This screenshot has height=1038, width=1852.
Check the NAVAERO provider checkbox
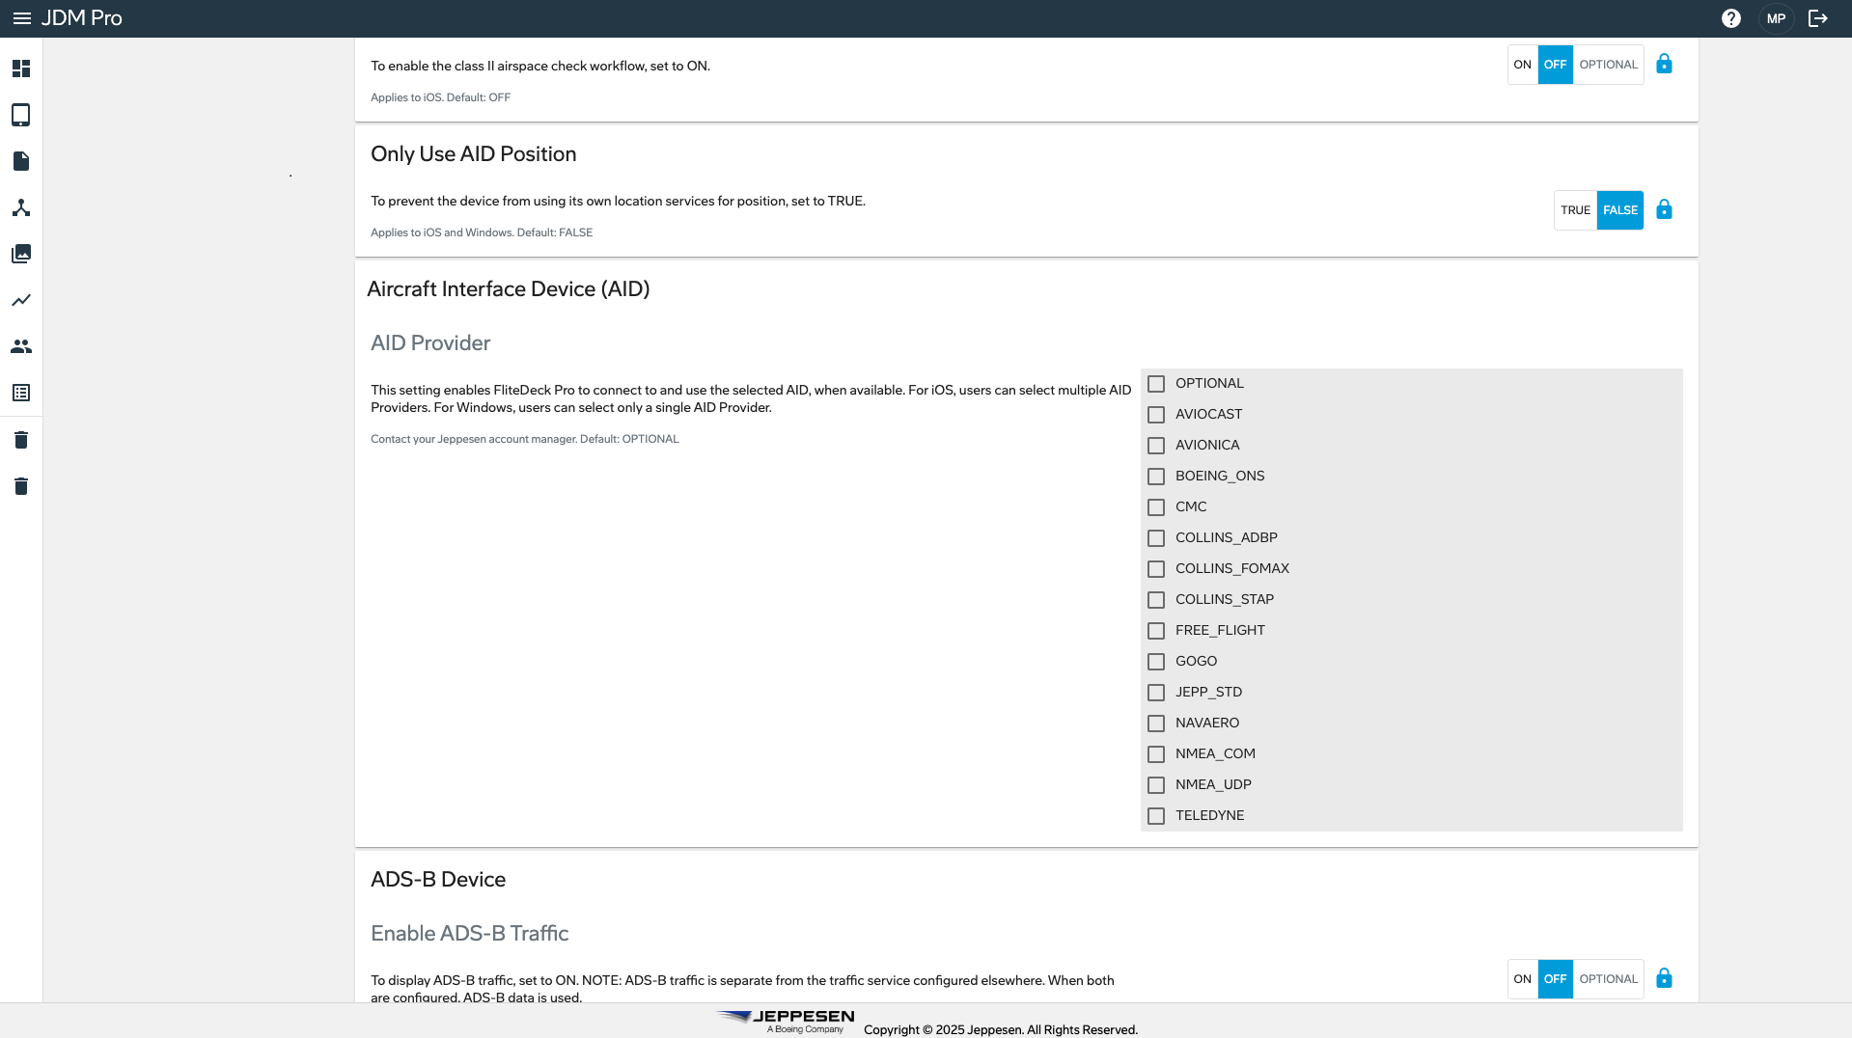tap(1156, 724)
